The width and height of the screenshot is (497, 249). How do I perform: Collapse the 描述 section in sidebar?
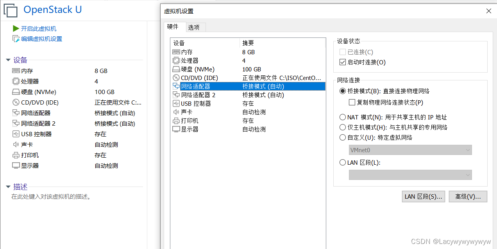(x=8, y=187)
